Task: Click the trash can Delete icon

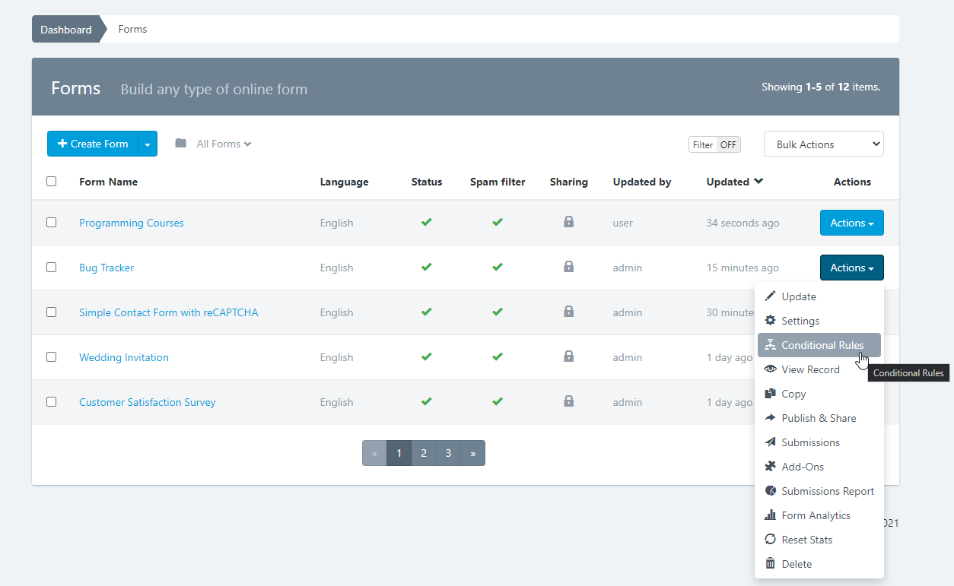Action: point(770,564)
